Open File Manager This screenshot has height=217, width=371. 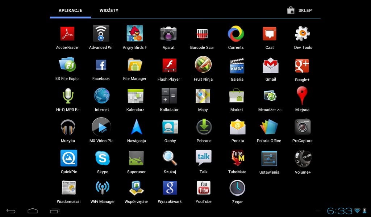point(135,65)
